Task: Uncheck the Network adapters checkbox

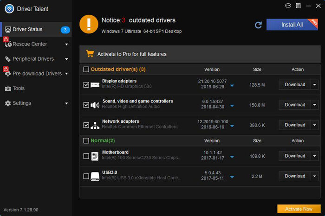Action: (86, 125)
